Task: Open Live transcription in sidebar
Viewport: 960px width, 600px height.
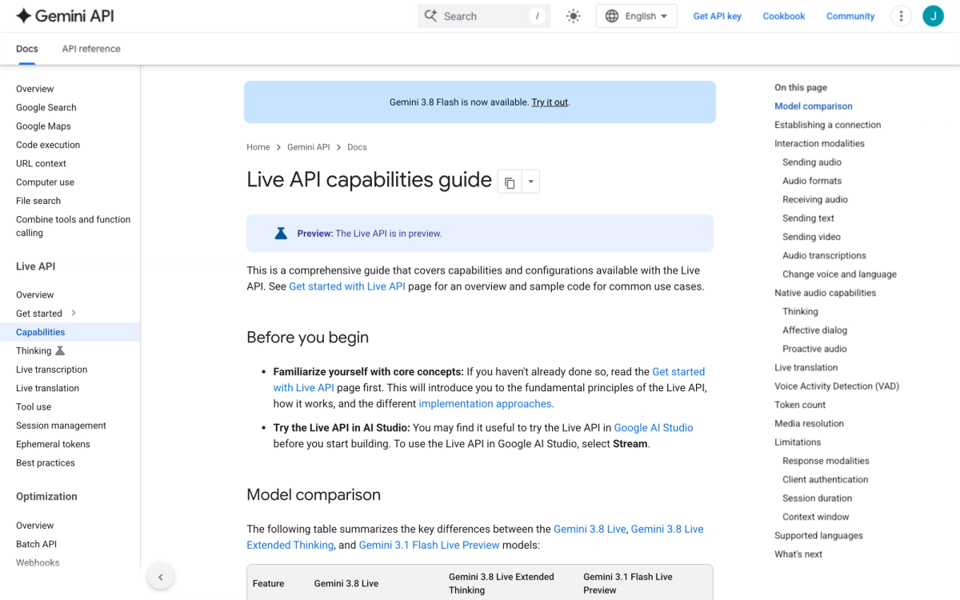Action: pos(52,370)
